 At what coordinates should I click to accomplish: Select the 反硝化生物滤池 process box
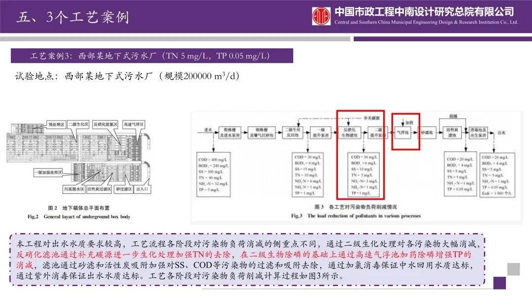click(349, 132)
